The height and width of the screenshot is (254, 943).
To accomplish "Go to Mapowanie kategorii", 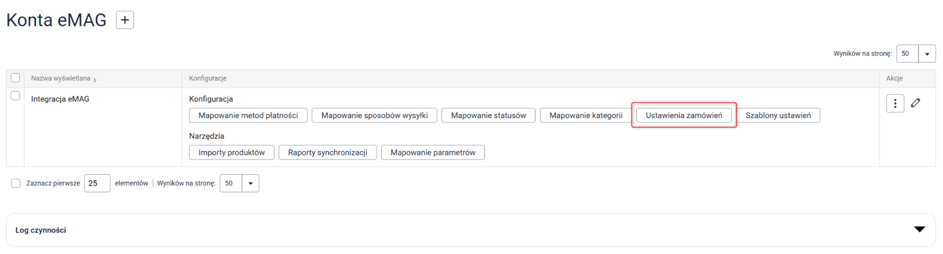I will [585, 115].
